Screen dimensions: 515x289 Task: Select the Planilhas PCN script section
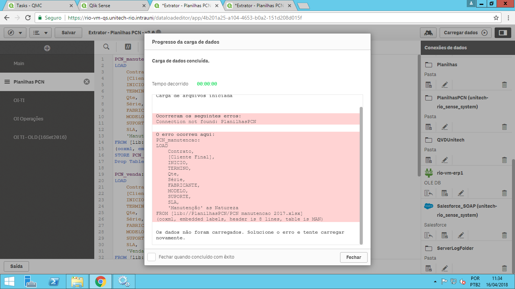[47, 82]
